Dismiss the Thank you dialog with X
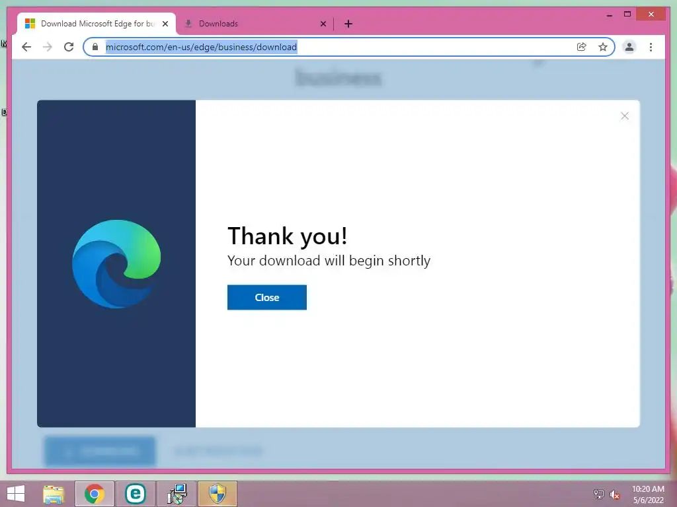This screenshot has width=677, height=507. point(624,116)
